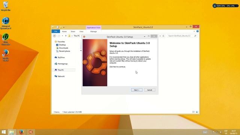Show hidden tray icons arrow
Viewport: 240px width, 135px height.
point(210,132)
